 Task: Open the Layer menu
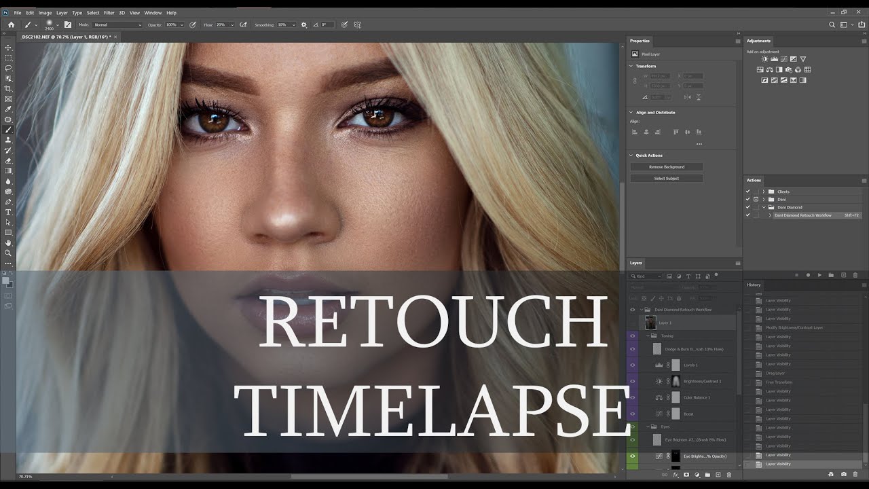pyautogui.click(x=62, y=12)
